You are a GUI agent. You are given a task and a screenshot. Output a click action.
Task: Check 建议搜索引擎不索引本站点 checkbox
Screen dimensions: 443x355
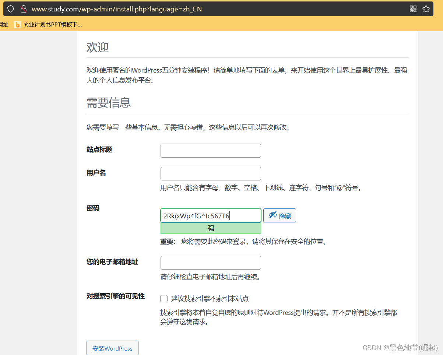pos(164,299)
